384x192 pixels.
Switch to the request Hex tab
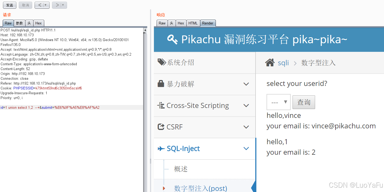pyautogui.click(x=38, y=23)
